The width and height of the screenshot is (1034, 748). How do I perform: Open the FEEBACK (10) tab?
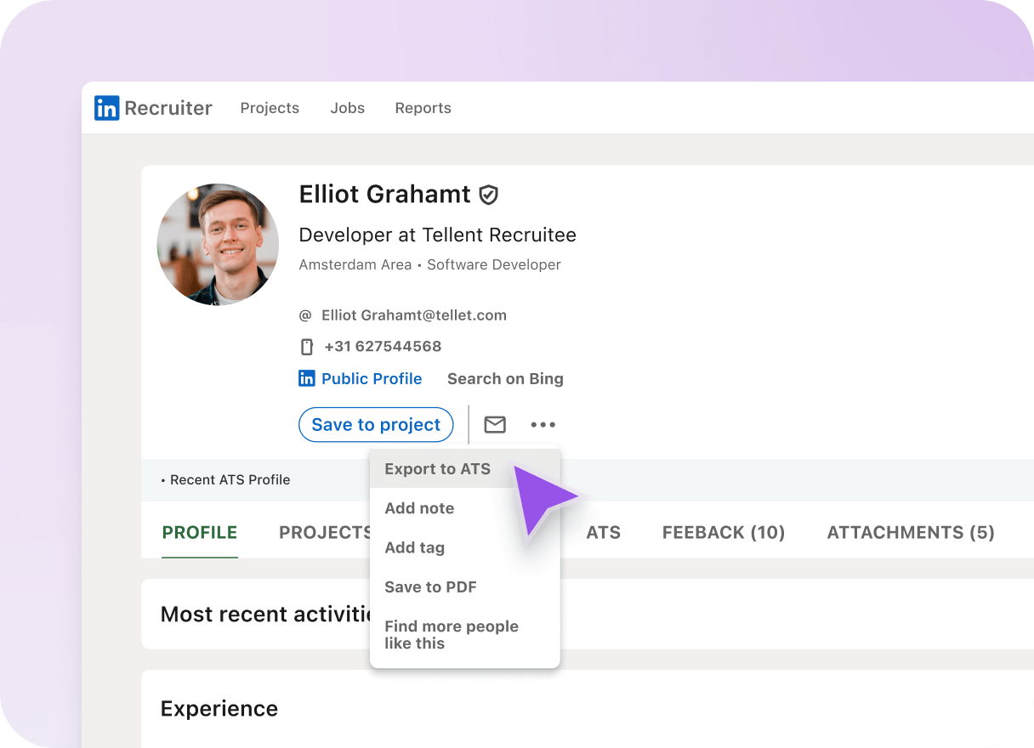(723, 532)
